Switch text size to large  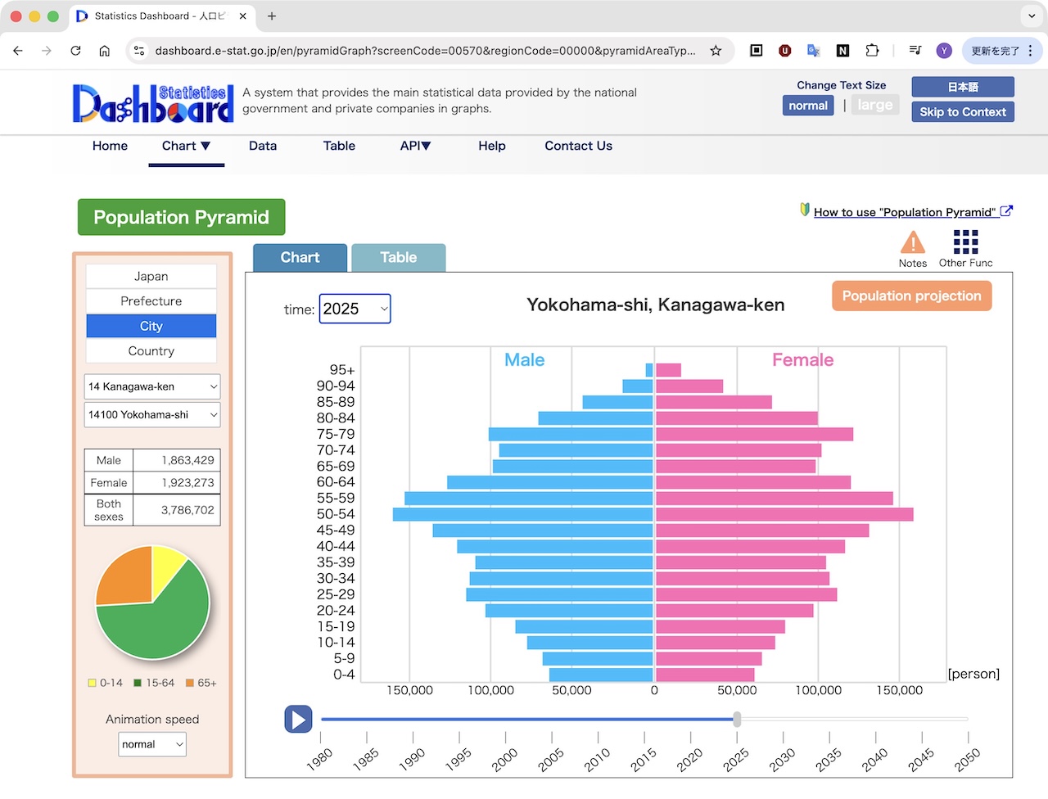click(874, 106)
